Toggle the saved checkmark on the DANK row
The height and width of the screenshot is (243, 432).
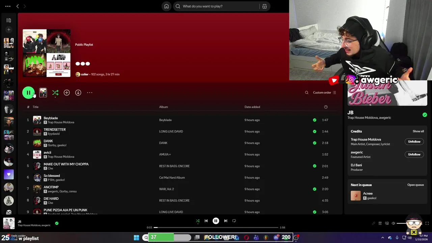pyautogui.click(x=315, y=143)
